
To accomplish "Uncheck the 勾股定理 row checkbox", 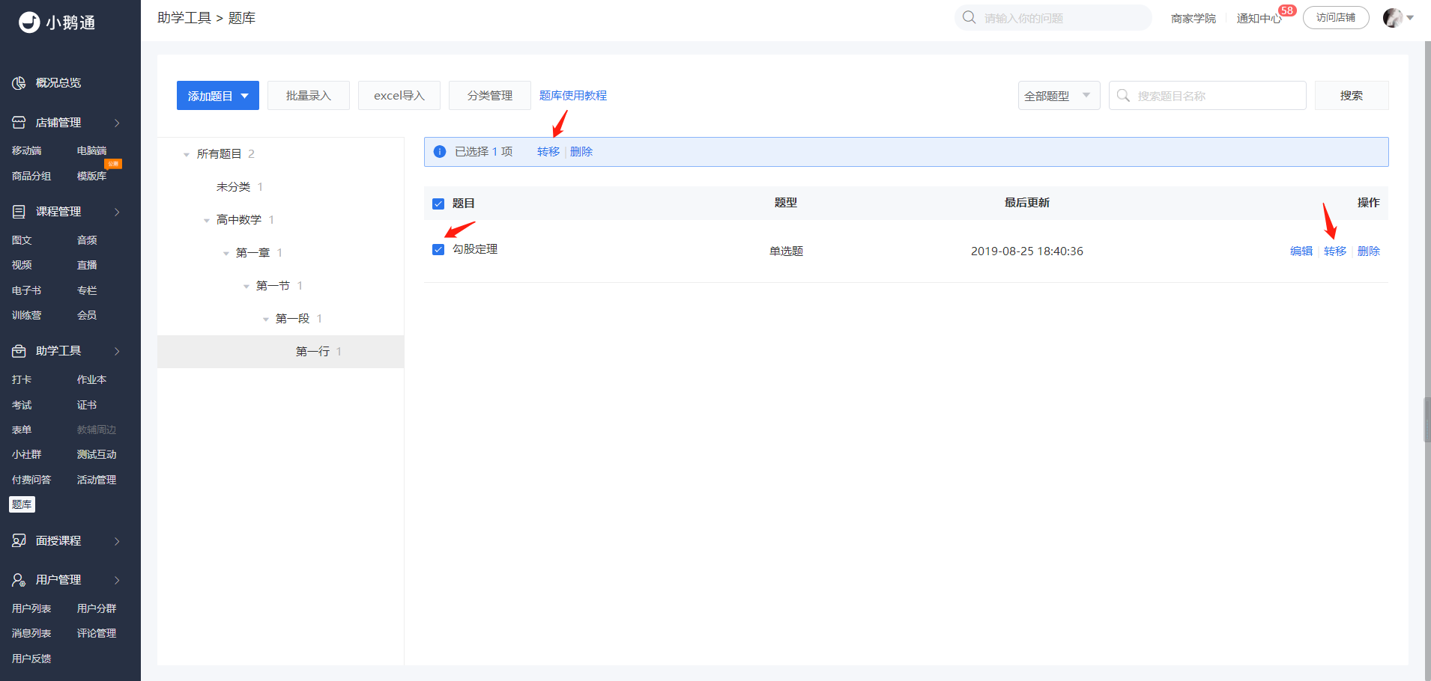I will [438, 249].
